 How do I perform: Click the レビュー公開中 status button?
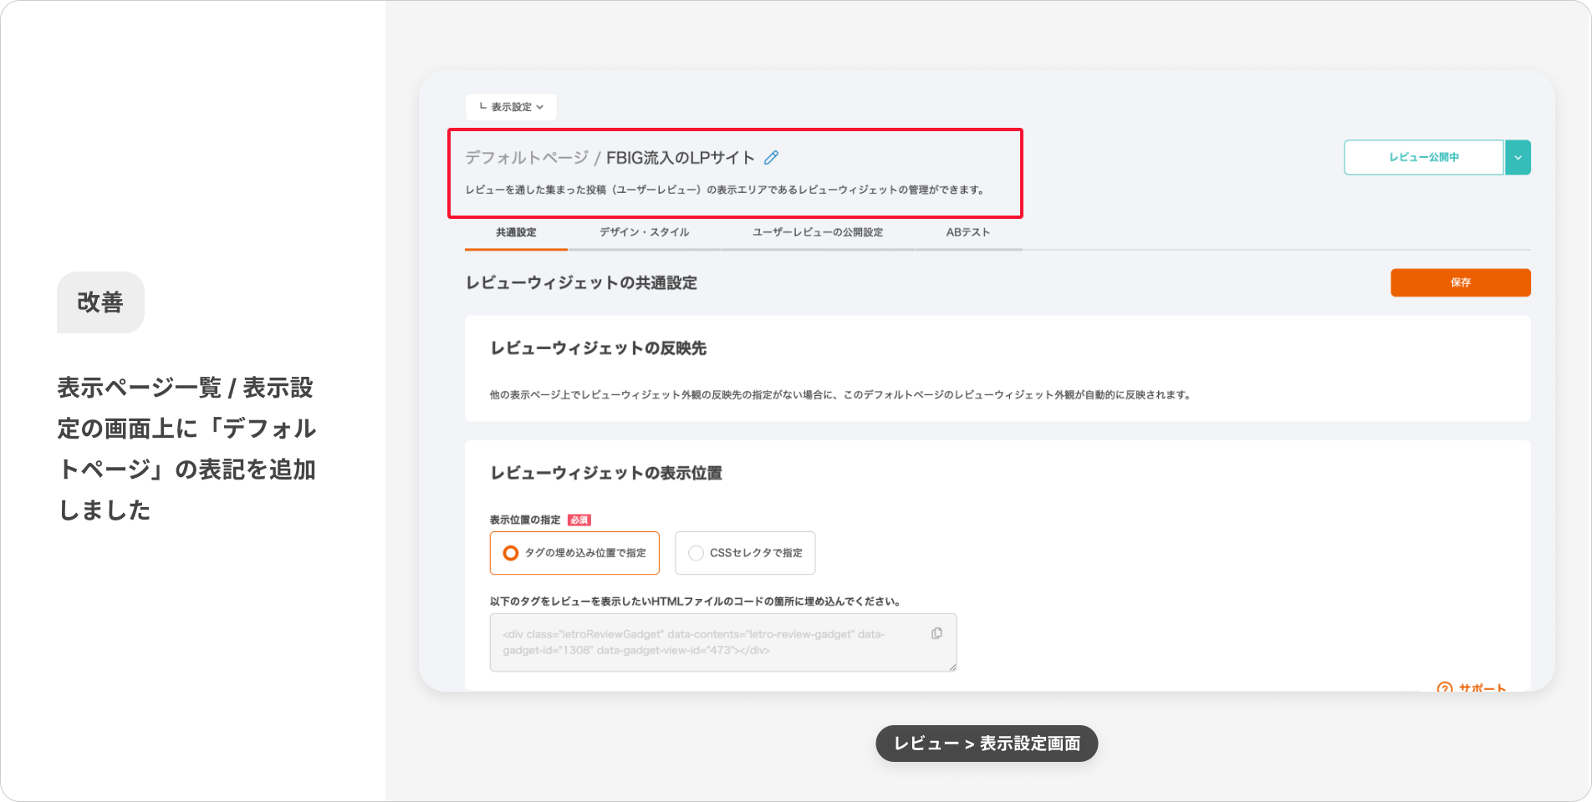click(1423, 157)
